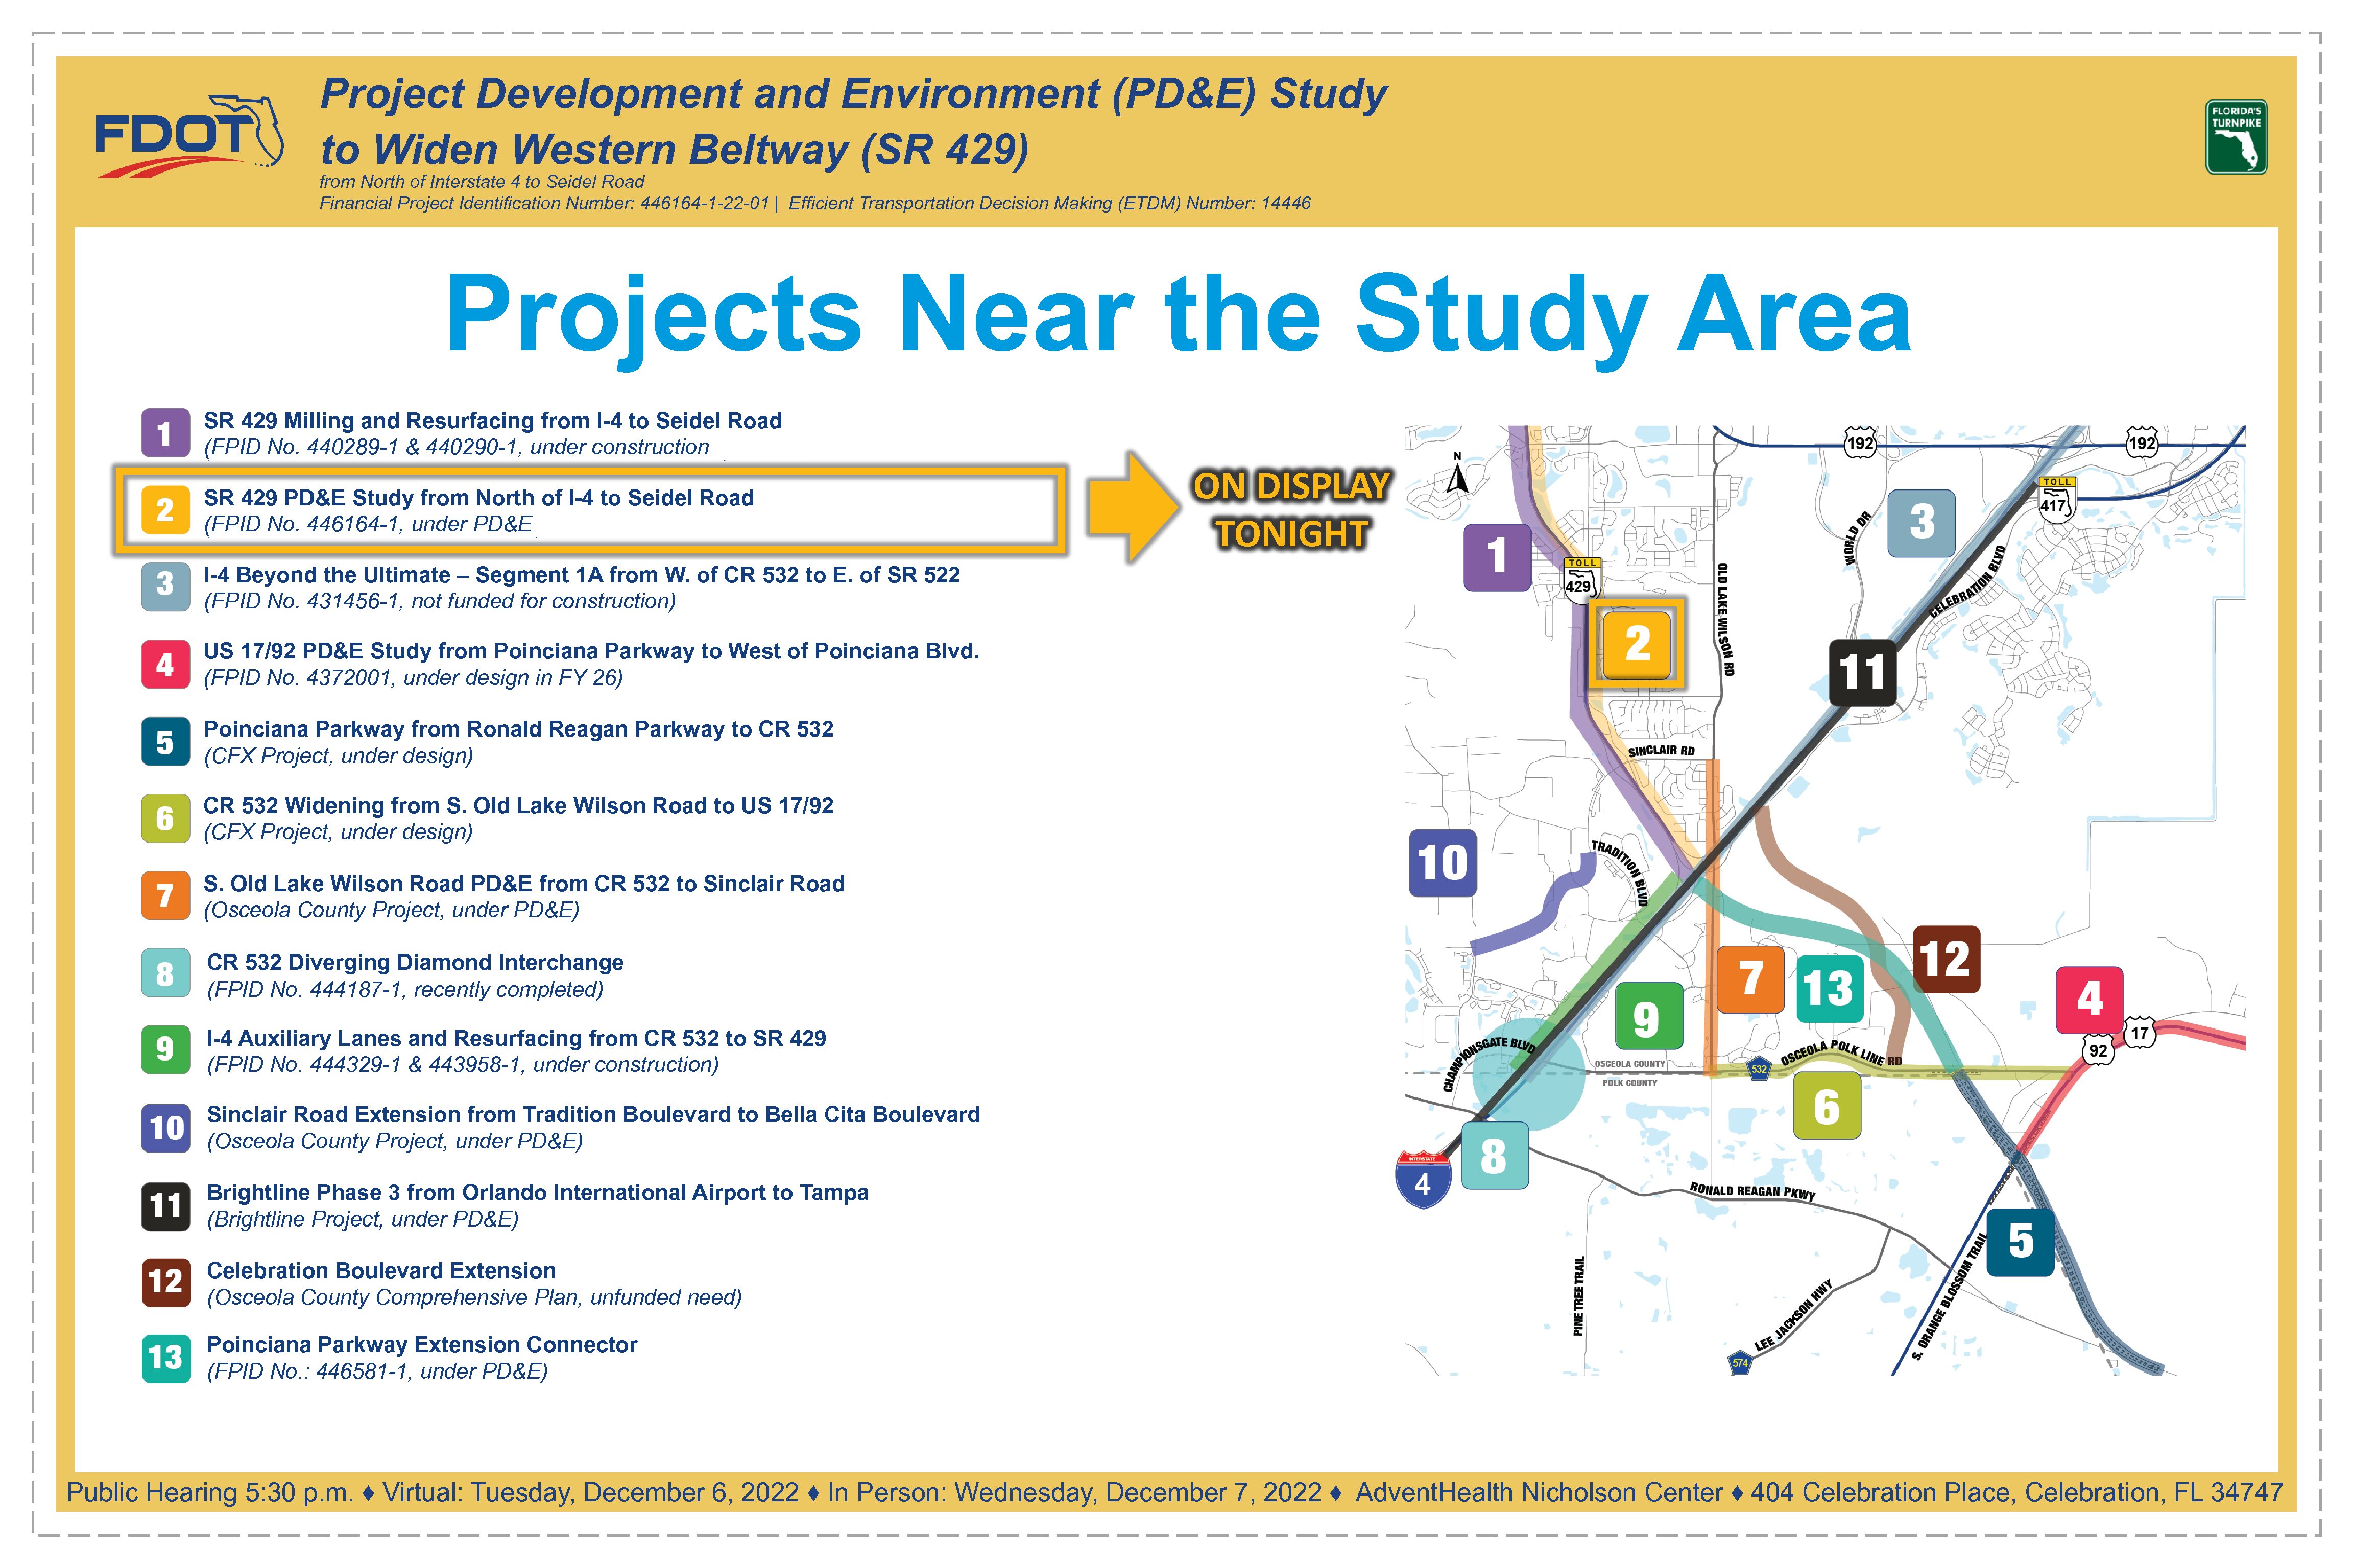
Task: Click the 532 county road shield
Action: 1759,1069
